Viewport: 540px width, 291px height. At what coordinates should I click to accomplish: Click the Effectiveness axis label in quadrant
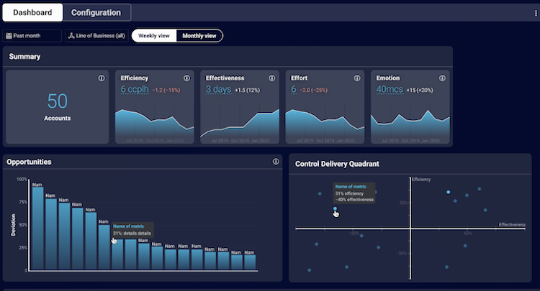[512, 225]
